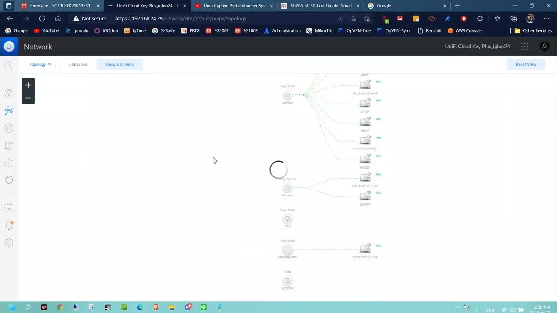
Task: Open the user account avatar in UniFi
Action: [544, 47]
